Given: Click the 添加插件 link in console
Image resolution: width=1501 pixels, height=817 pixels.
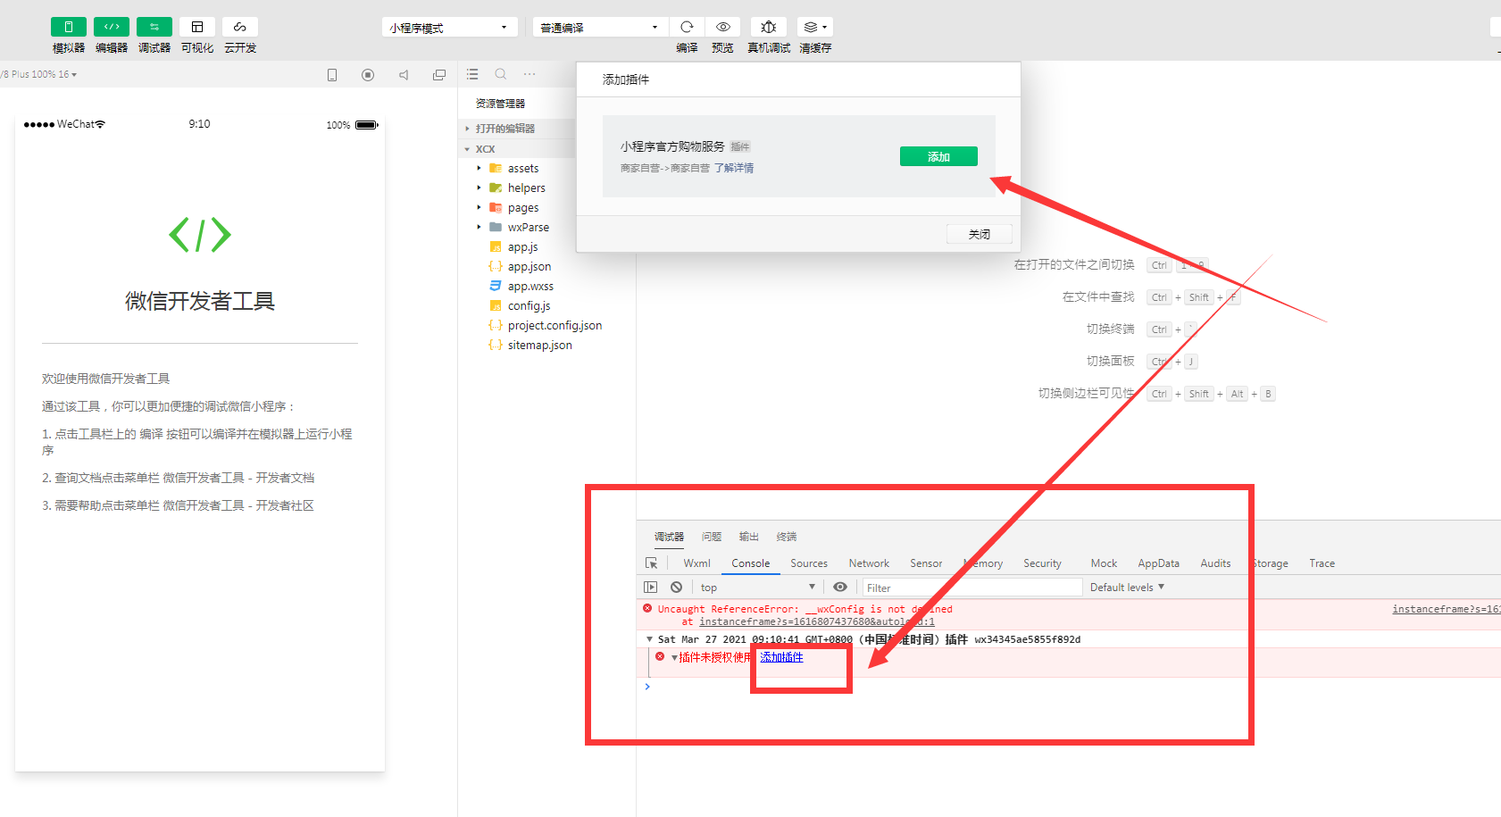Looking at the screenshot, I should (781, 657).
